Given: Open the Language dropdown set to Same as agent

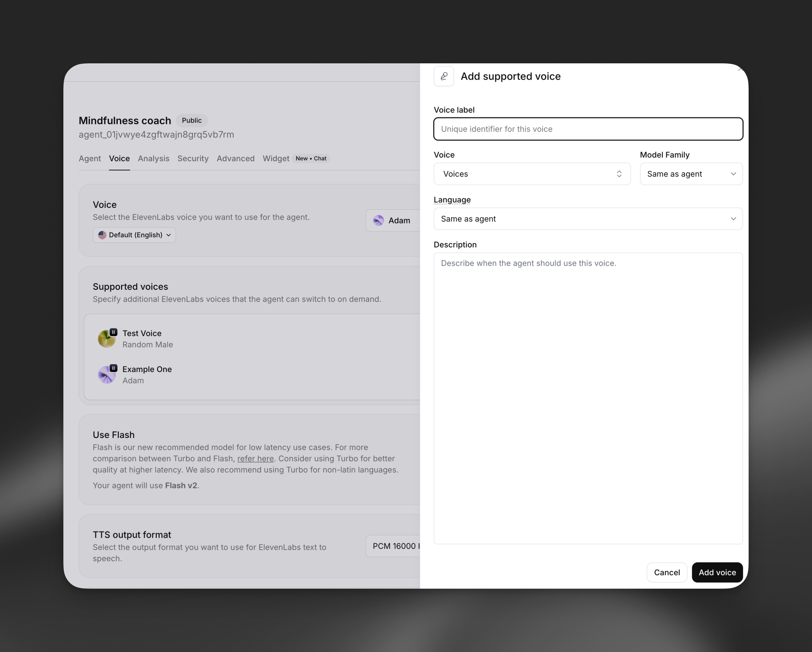Looking at the screenshot, I should (x=588, y=219).
